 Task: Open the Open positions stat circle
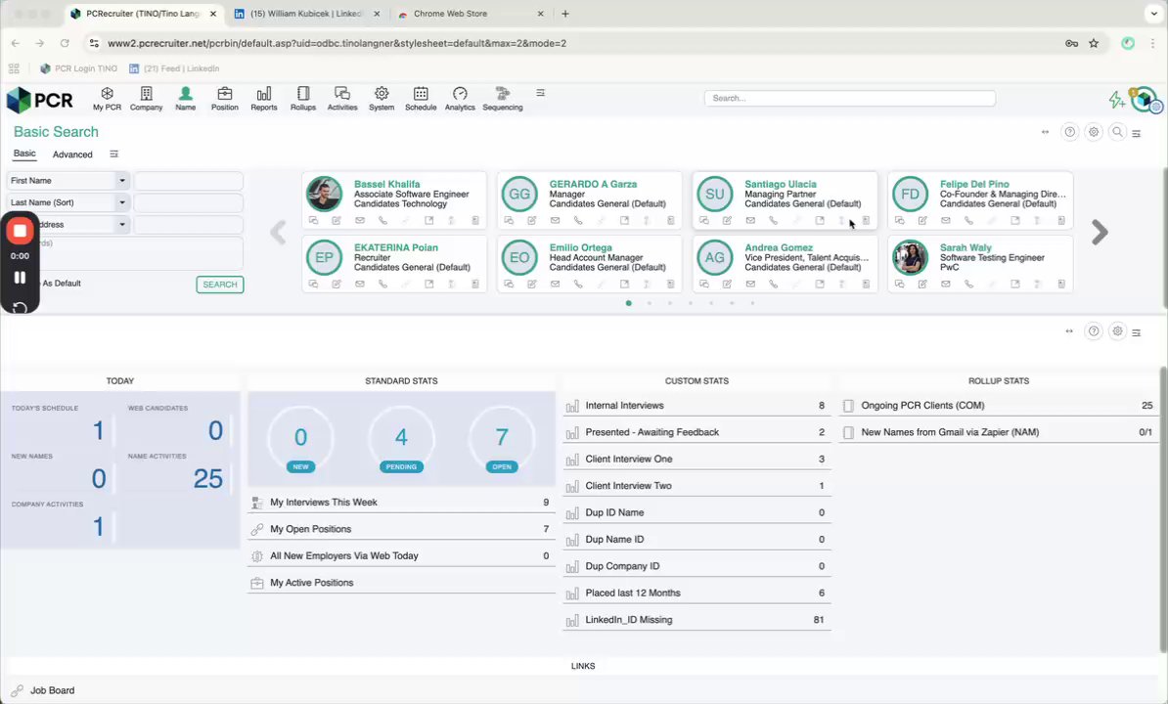click(x=502, y=440)
